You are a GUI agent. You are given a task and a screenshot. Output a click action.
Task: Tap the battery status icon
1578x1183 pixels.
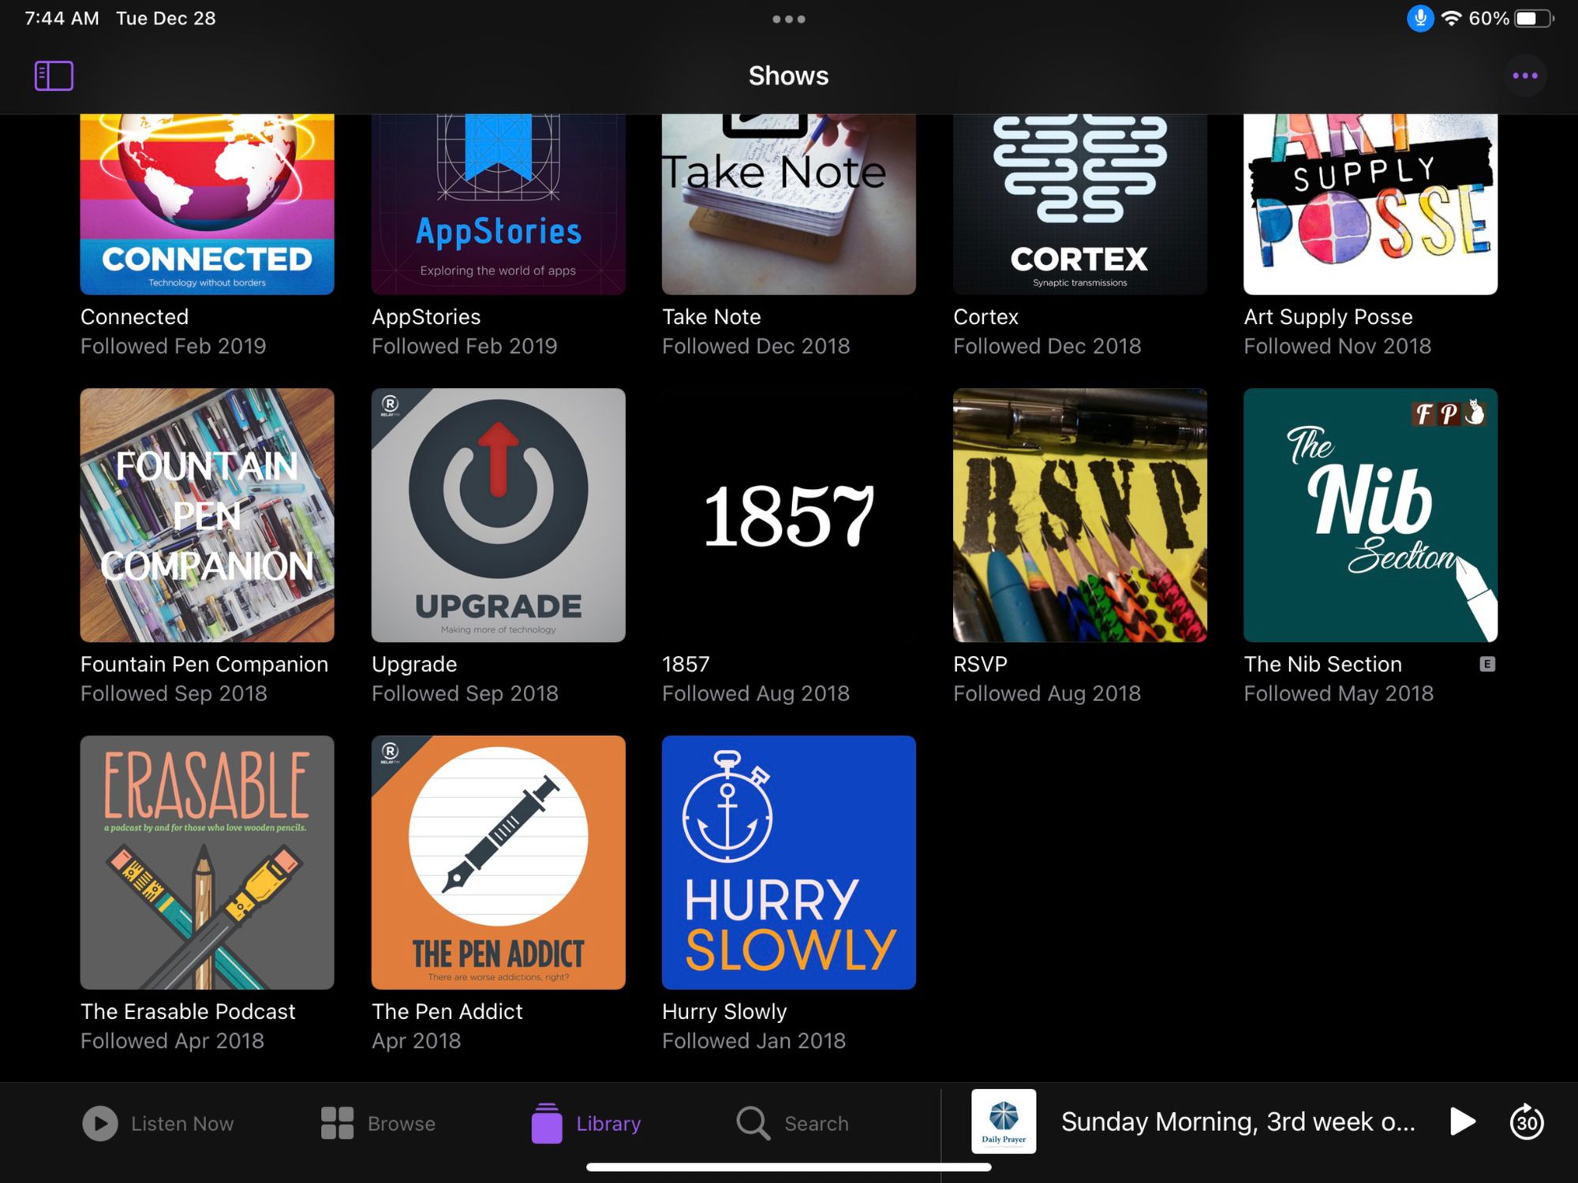point(1533,18)
